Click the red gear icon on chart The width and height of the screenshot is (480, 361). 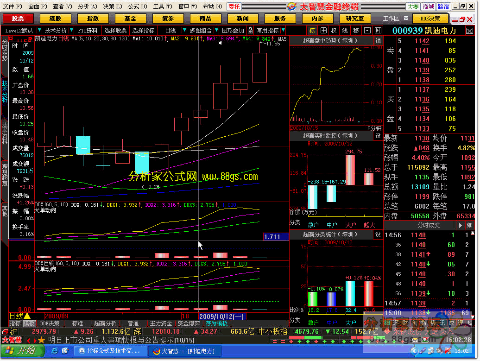click(x=11, y=38)
